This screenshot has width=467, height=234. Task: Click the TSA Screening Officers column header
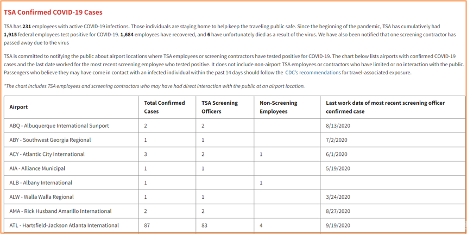tap(225, 107)
